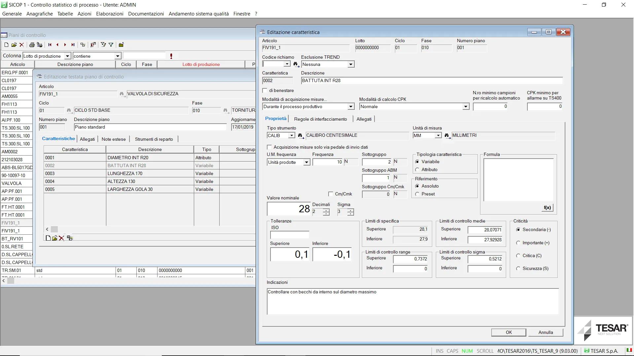The width and height of the screenshot is (634, 356).
Task: Open the f(x) formula editor
Action: tap(547, 208)
